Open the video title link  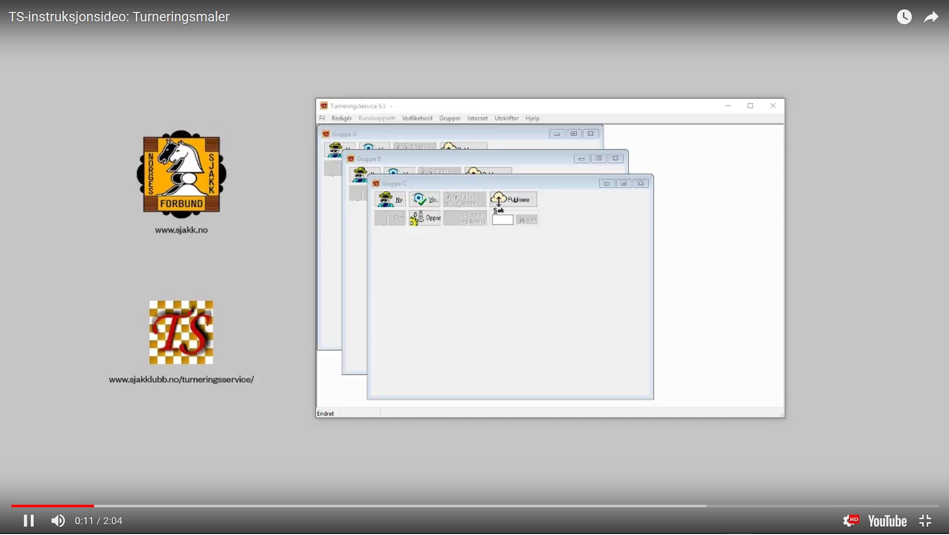119,17
